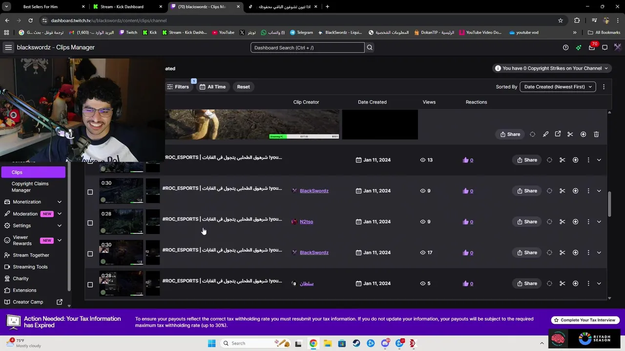Click the trash delete icon in expanded clip

pos(596,134)
